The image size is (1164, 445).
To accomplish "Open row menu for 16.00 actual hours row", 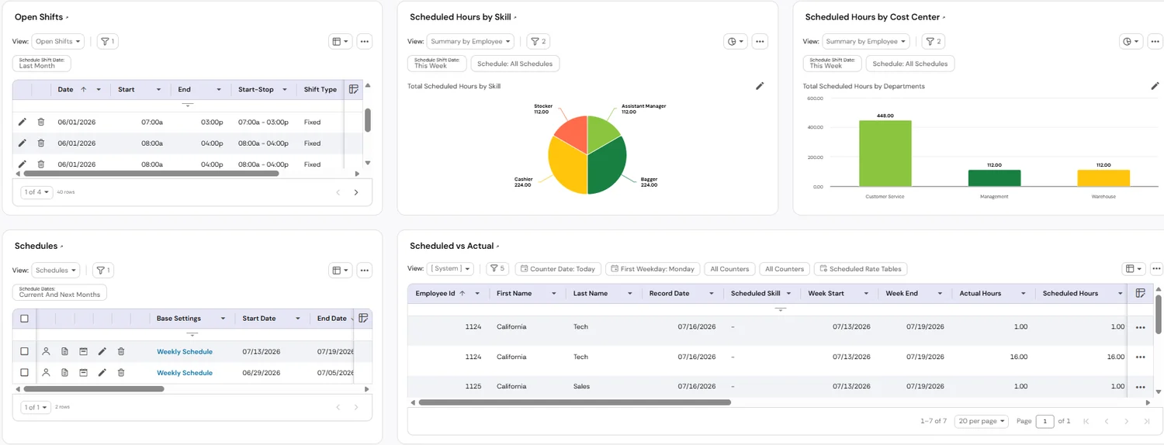I will coord(1140,357).
